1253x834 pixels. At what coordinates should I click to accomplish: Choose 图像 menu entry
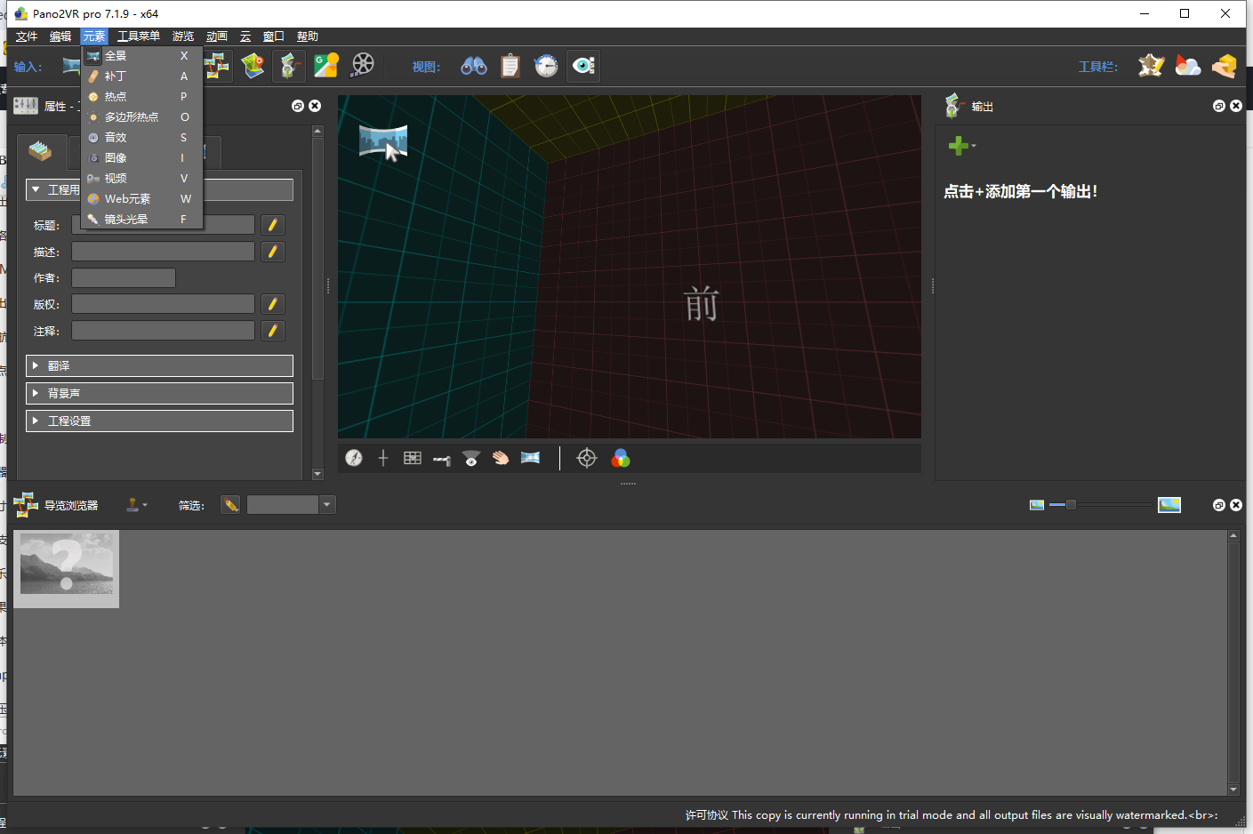click(141, 158)
